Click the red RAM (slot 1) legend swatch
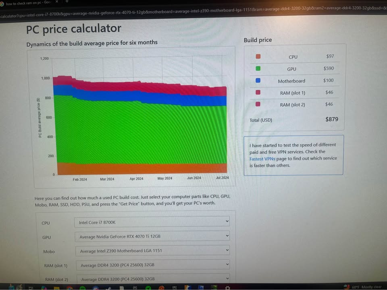The image size is (387, 290). pos(258,93)
